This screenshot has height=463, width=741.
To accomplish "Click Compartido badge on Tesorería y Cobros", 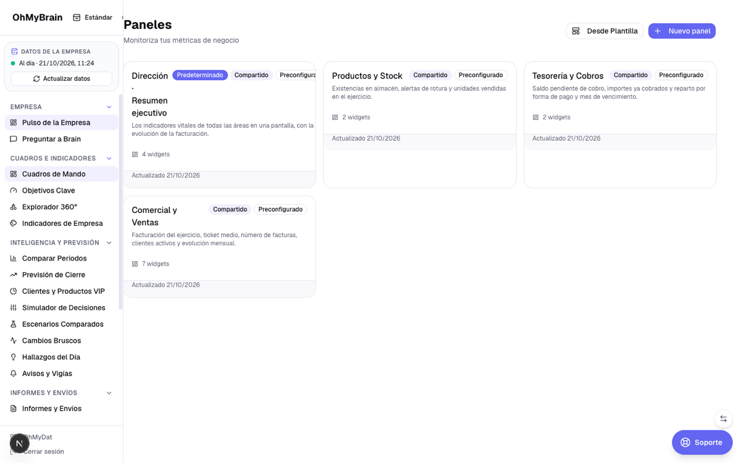I will point(630,75).
